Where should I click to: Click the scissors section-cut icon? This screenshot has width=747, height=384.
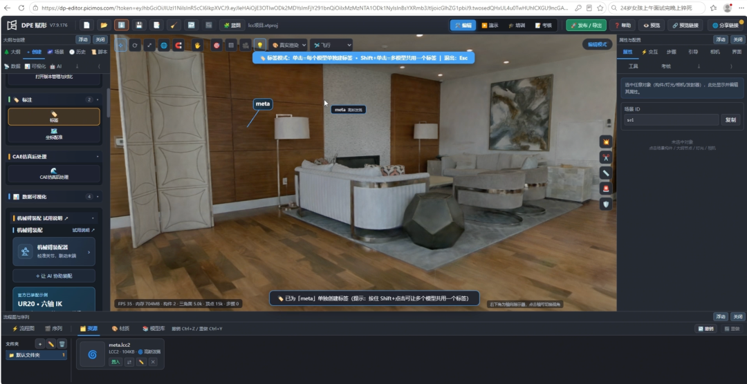pos(605,157)
